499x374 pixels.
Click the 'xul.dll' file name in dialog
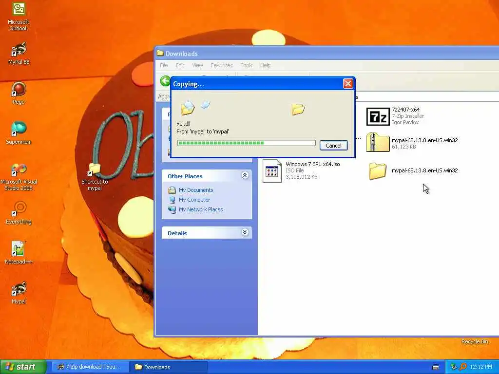pyautogui.click(x=183, y=124)
